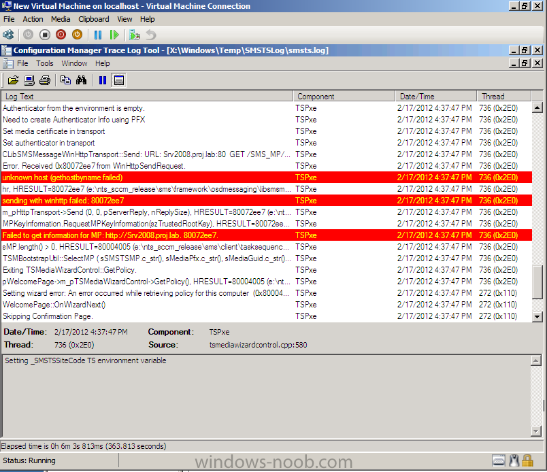Open the Tools menu

coord(45,63)
